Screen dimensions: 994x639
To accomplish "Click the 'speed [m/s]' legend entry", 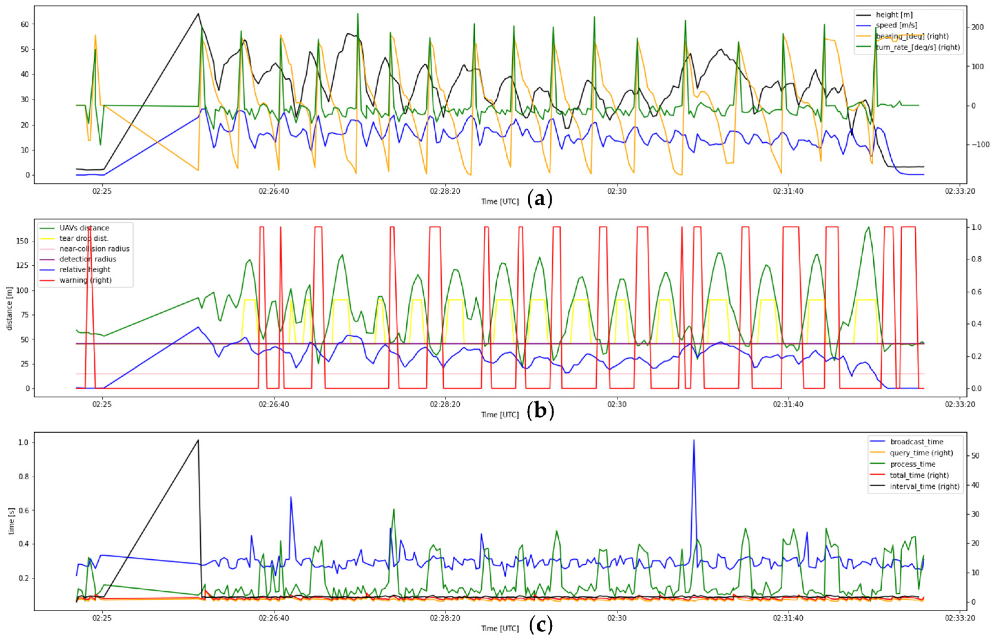I will pos(896,26).
